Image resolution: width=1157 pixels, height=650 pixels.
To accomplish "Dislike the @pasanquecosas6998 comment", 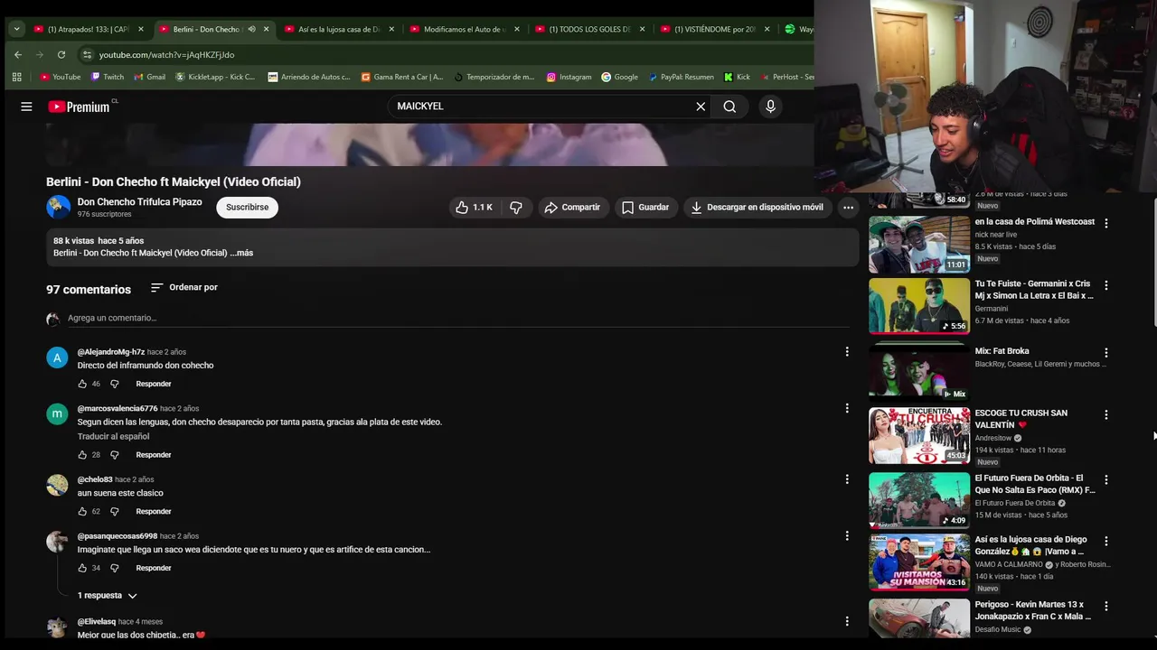I will tap(114, 568).
